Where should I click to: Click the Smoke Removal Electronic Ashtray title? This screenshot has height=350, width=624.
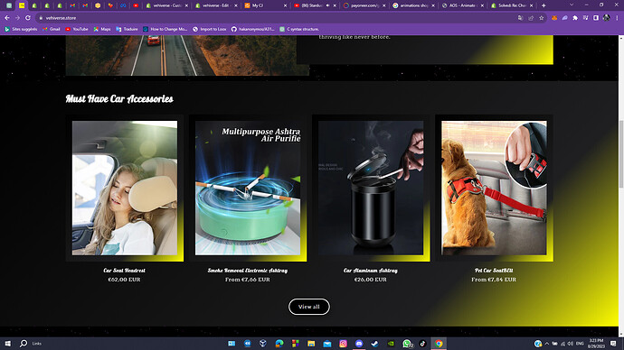pos(248,271)
